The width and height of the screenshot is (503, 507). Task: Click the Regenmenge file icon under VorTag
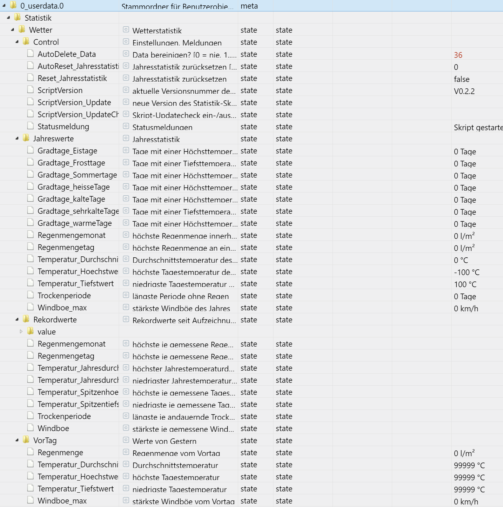[30, 452]
